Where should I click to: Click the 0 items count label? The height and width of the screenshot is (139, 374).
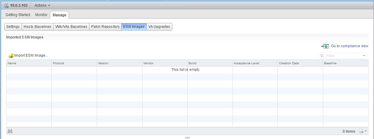coord(349,131)
